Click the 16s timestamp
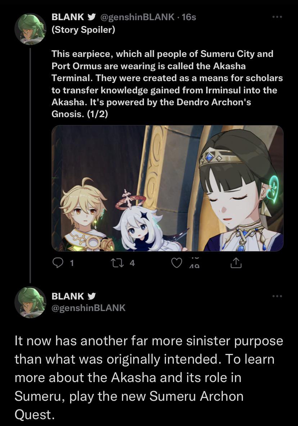 coord(189,17)
